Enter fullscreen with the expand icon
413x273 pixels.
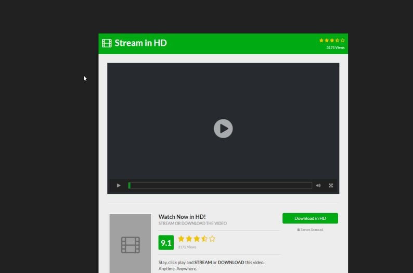[331, 185]
